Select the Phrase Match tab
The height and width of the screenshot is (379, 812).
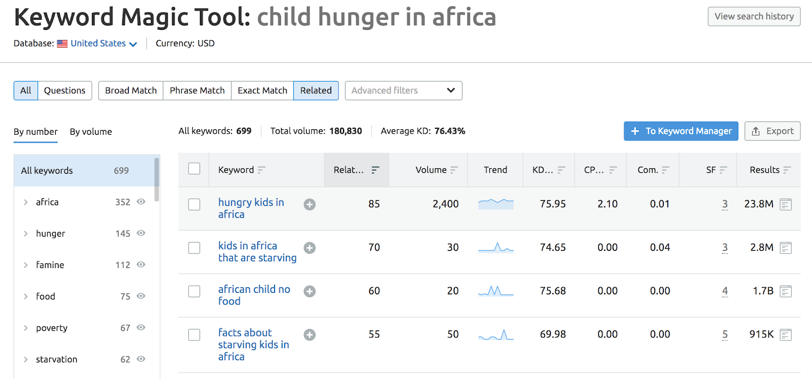[197, 91]
